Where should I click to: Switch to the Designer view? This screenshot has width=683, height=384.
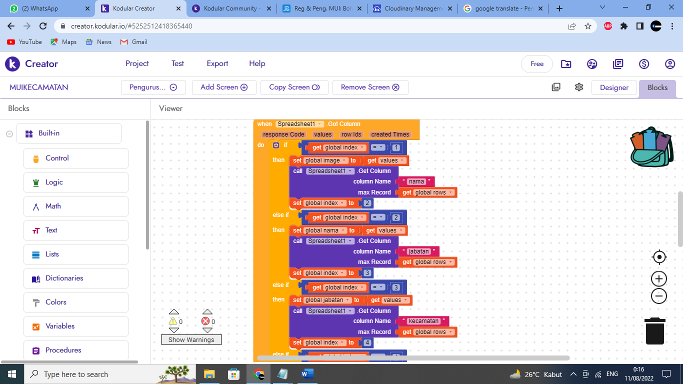point(614,87)
